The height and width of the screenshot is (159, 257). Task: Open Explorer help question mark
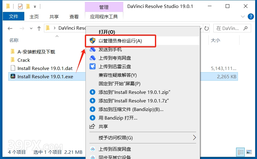click(x=251, y=17)
